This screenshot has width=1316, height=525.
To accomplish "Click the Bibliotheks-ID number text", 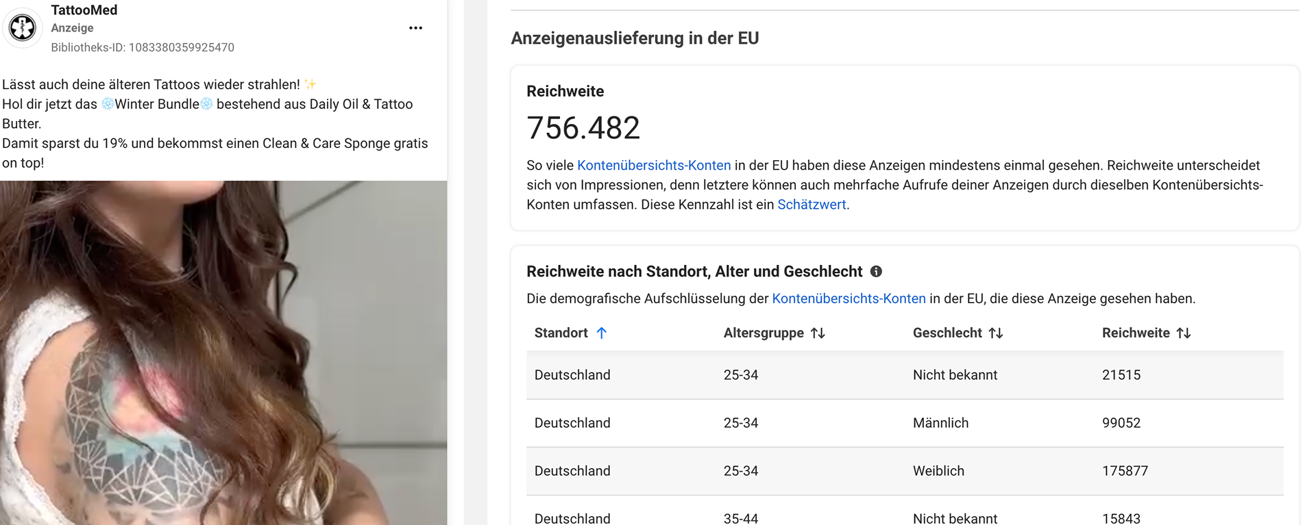I will point(182,48).
